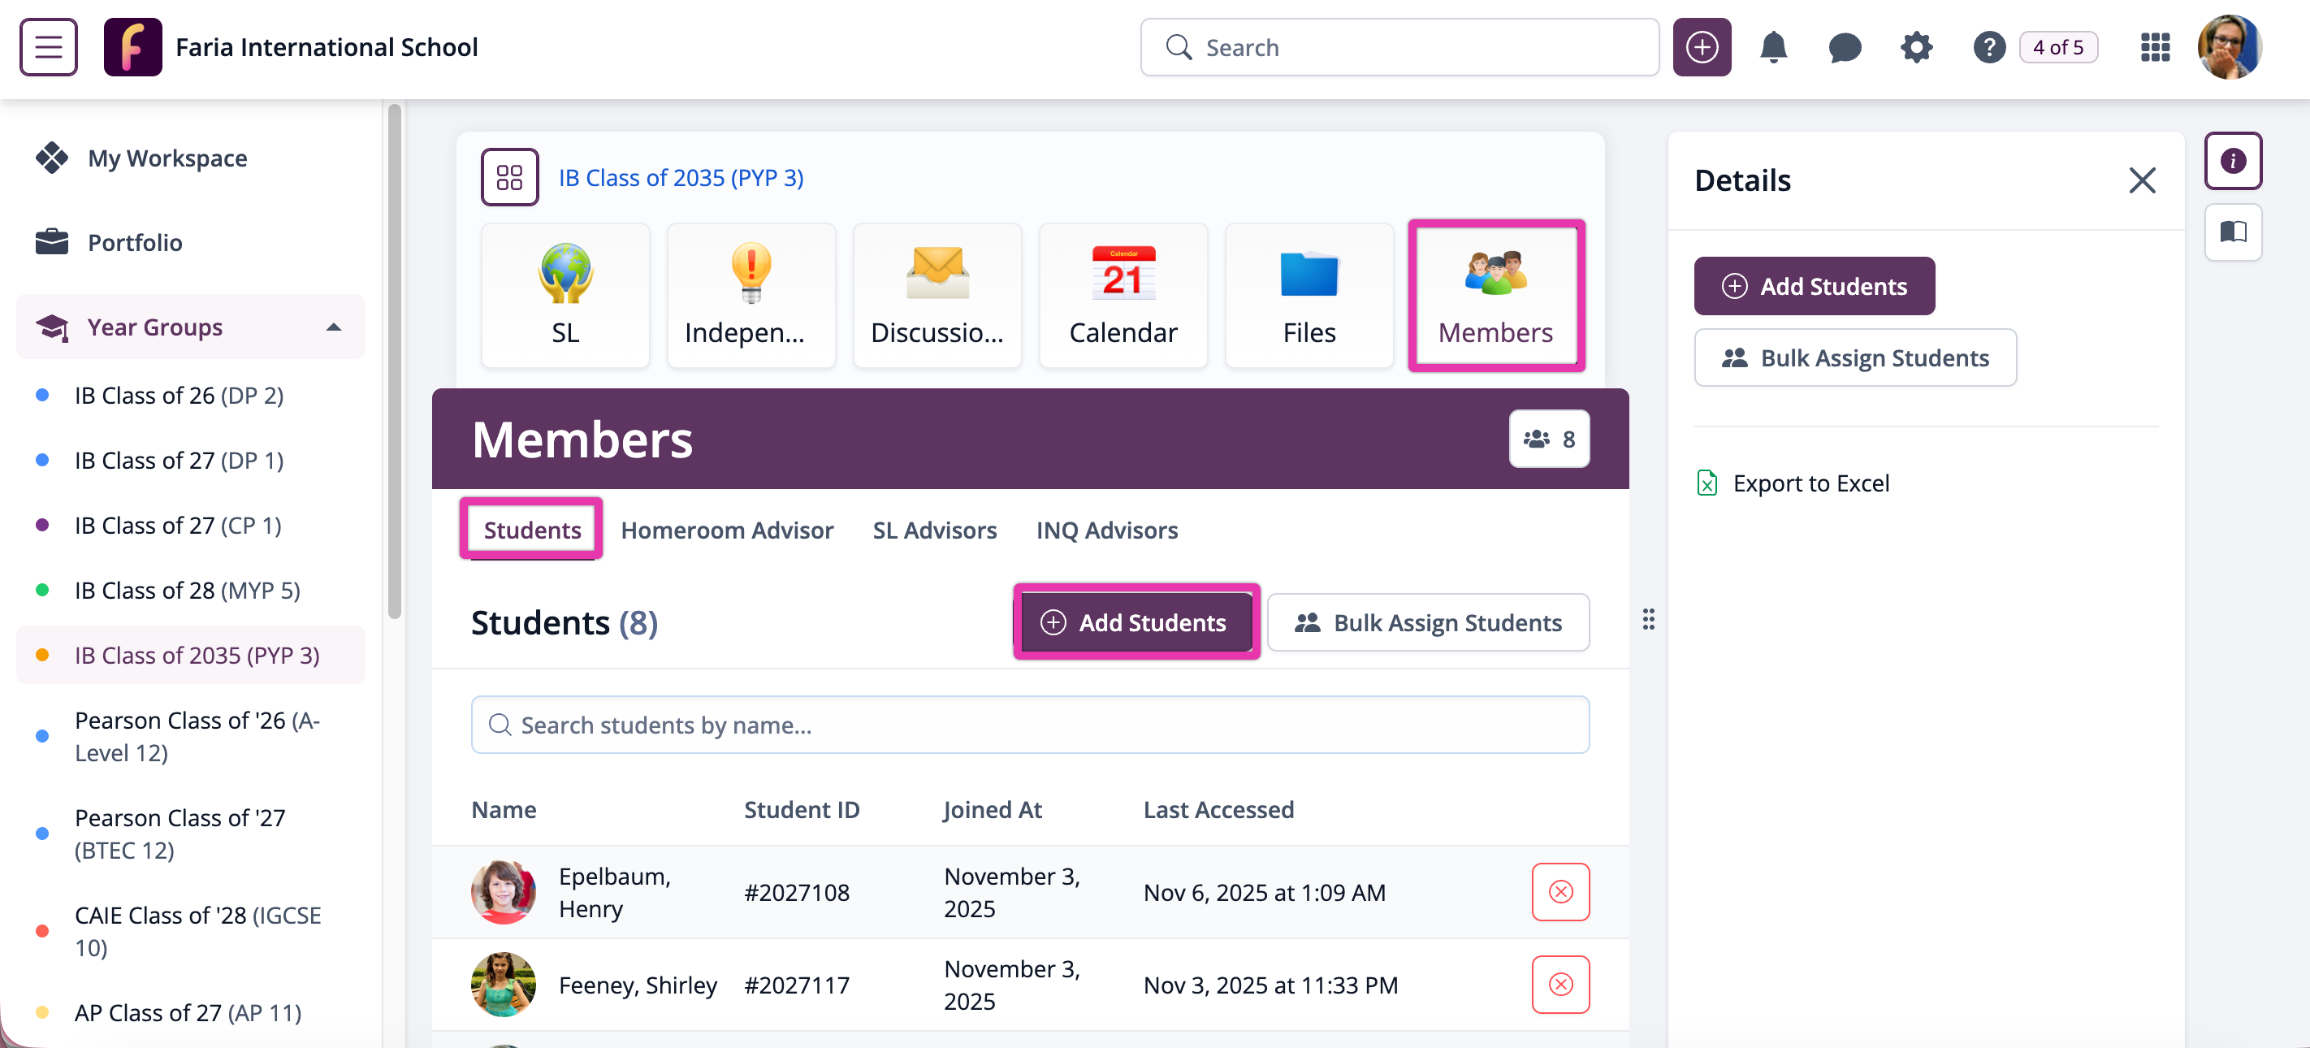The width and height of the screenshot is (2310, 1048).
Task: Select IB Class of 26 (DP 2)
Action: 180,395
